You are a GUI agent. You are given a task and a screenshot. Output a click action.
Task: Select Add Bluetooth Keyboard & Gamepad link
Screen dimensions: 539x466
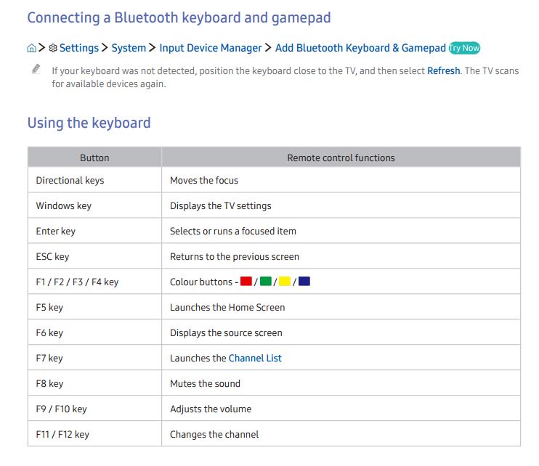pyautogui.click(x=360, y=48)
